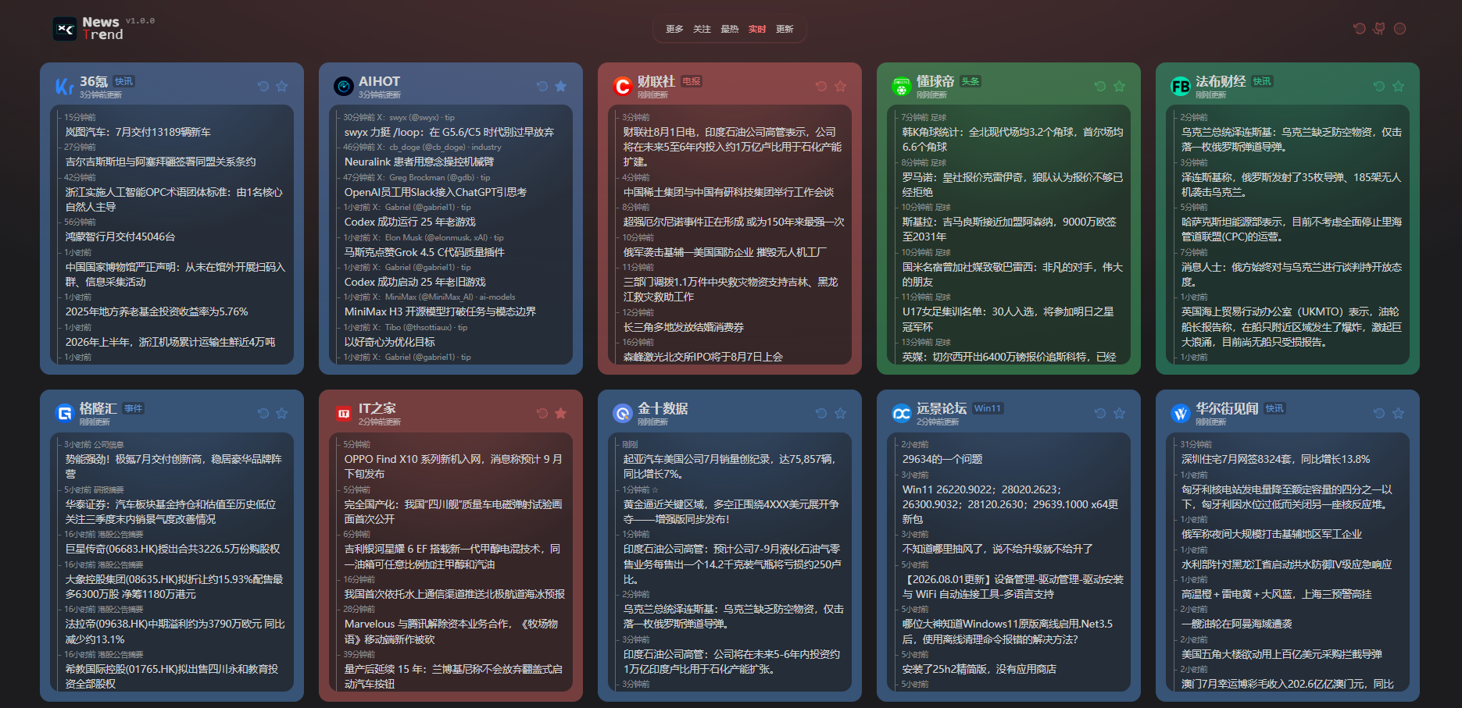The width and height of the screenshot is (1462, 708).
Task: Switch to the 更新 tab
Action: click(785, 29)
